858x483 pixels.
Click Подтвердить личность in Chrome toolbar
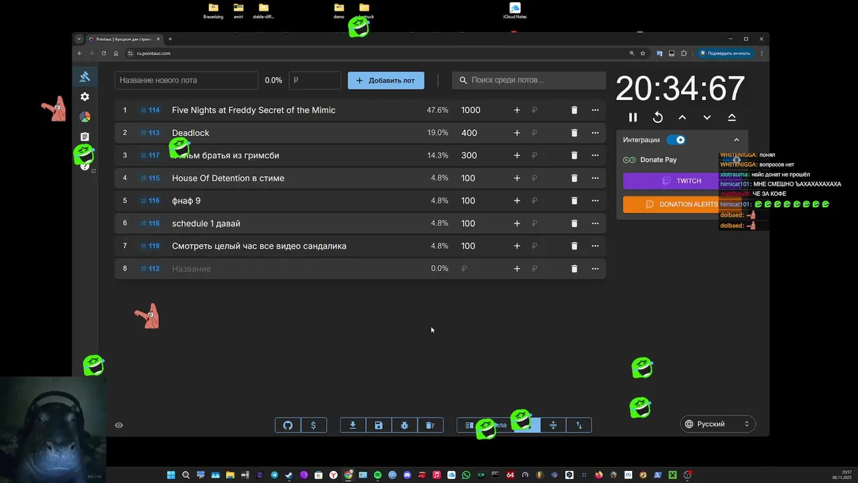click(x=725, y=53)
